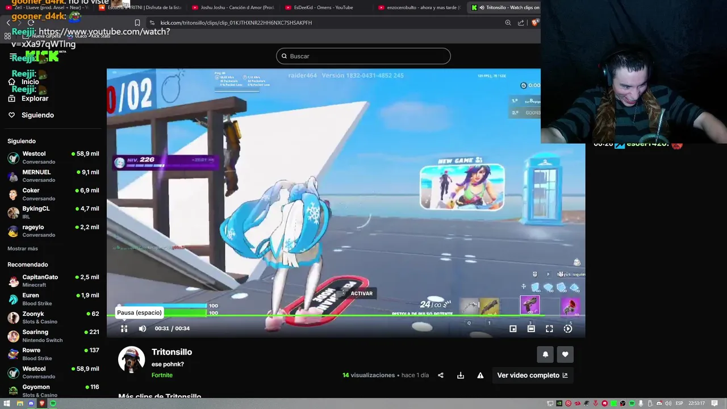Open Euren recommended channel
Image resolution: width=727 pixels, height=409 pixels.
[53, 299]
